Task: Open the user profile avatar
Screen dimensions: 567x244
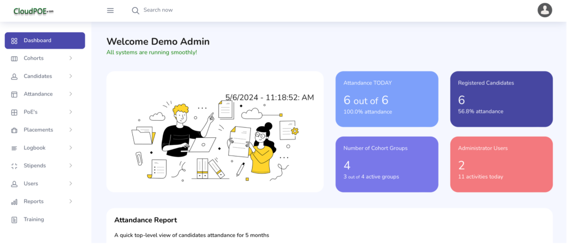Action: (545, 10)
